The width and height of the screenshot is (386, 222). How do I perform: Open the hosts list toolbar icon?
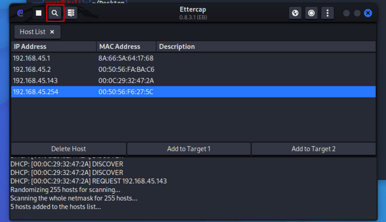coord(71,13)
